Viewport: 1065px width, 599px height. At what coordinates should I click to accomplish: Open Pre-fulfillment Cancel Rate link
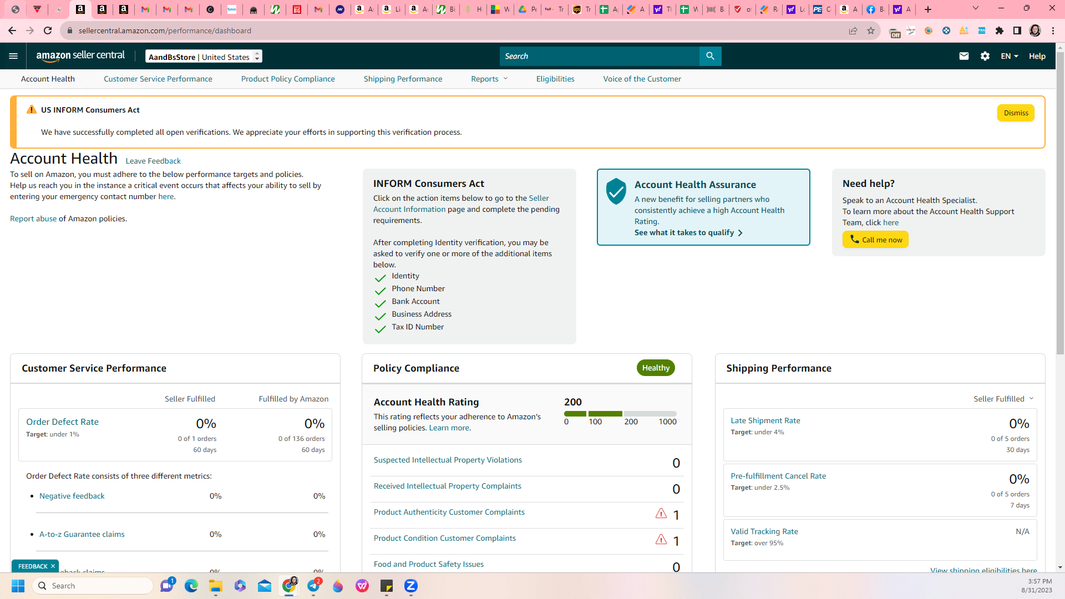click(x=778, y=476)
